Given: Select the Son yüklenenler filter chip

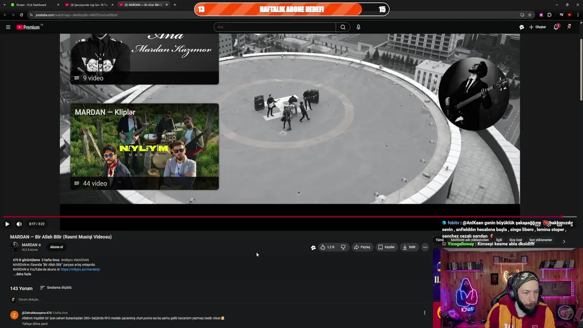Looking at the screenshot, I should pyautogui.click(x=541, y=240).
